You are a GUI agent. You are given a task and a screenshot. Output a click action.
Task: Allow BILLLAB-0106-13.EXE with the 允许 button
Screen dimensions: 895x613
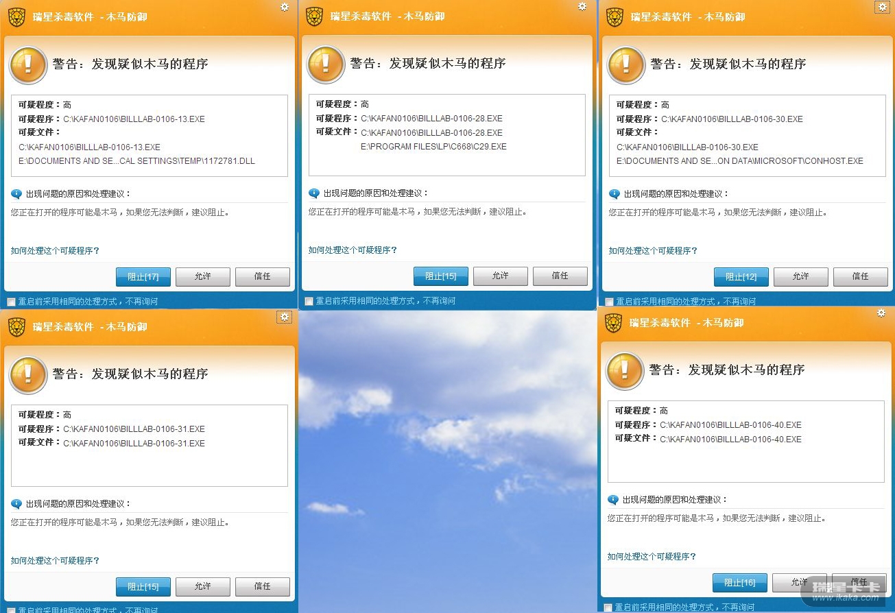(x=203, y=277)
